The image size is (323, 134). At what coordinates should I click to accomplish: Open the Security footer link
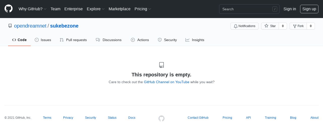pyautogui.click(x=91, y=118)
